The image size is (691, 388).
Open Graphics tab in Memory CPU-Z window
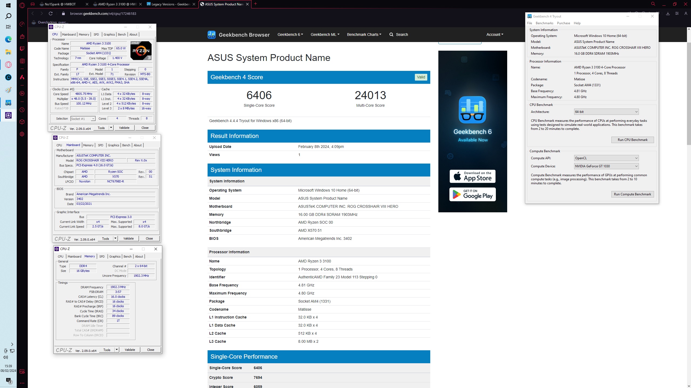point(115,257)
